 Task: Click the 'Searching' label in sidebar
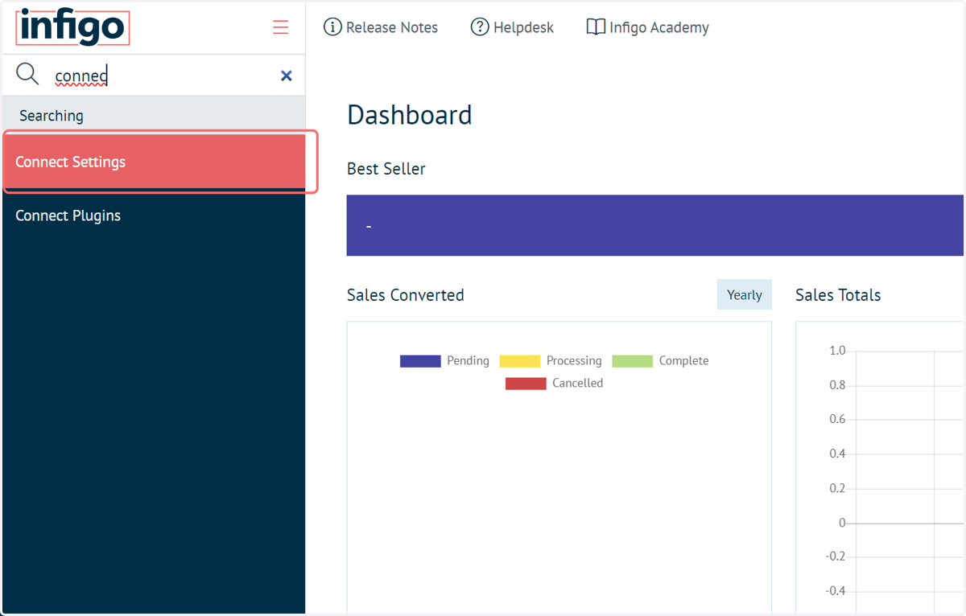52,116
